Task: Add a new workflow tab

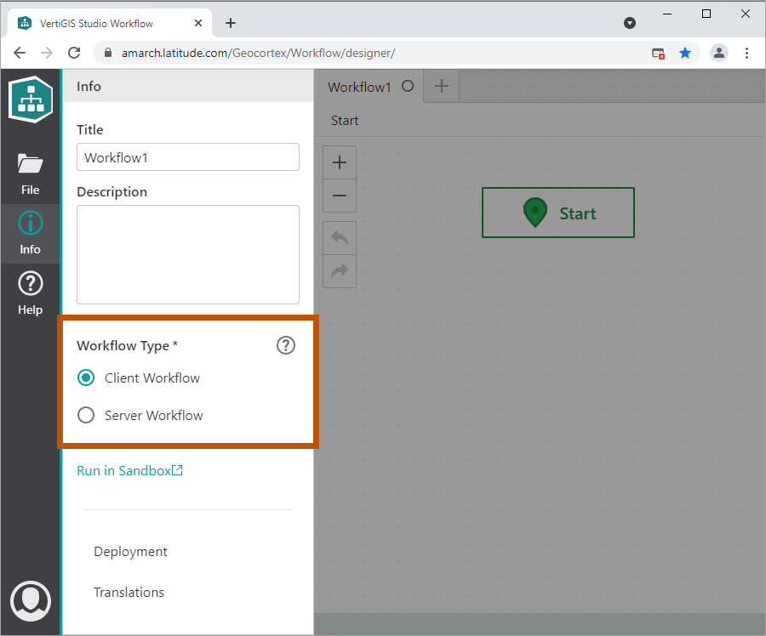Action: (x=441, y=86)
